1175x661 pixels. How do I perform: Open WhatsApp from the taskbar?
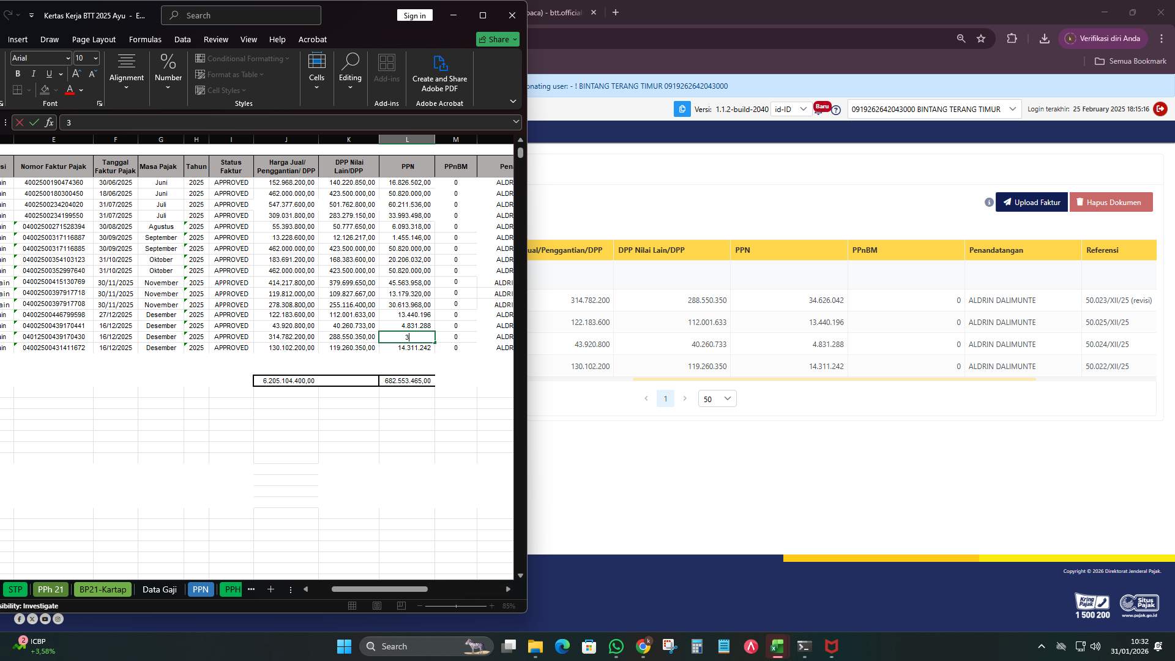tap(616, 646)
